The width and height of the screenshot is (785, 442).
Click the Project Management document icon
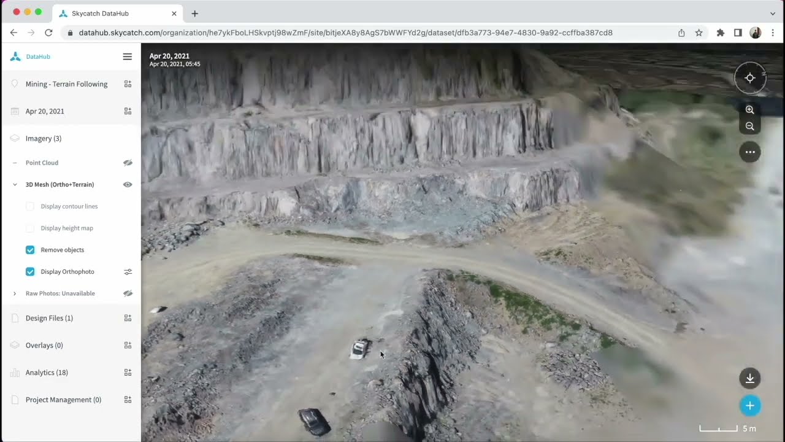[x=15, y=400]
